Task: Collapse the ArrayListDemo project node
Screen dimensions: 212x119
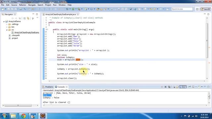Action: [x=4, y=21]
